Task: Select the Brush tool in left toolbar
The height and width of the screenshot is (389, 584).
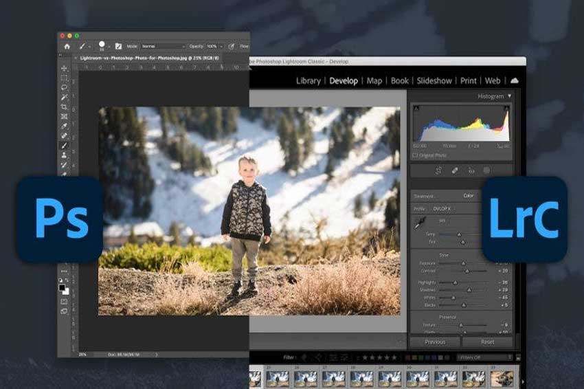Action: coord(64,146)
